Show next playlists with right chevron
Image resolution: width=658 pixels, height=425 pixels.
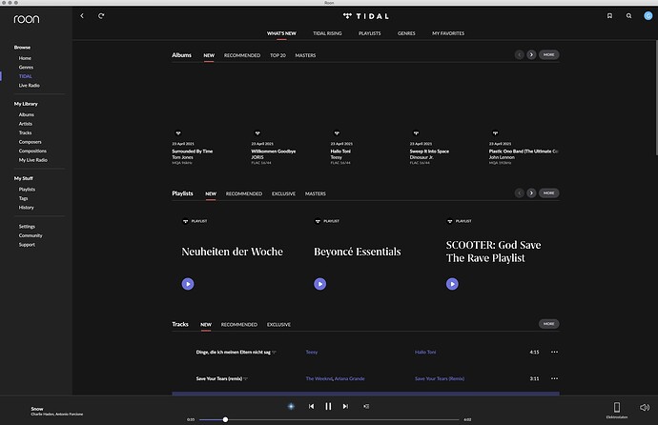pos(531,192)
